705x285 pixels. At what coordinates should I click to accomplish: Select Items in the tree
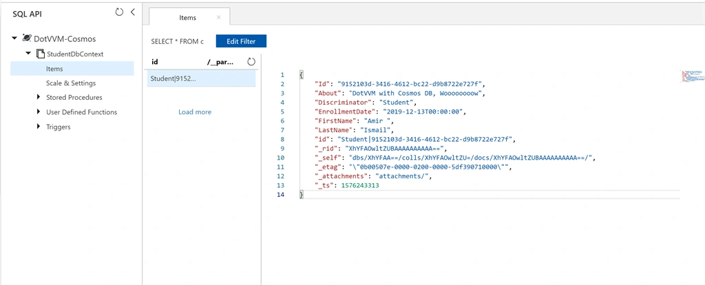(x=72, y=69)
